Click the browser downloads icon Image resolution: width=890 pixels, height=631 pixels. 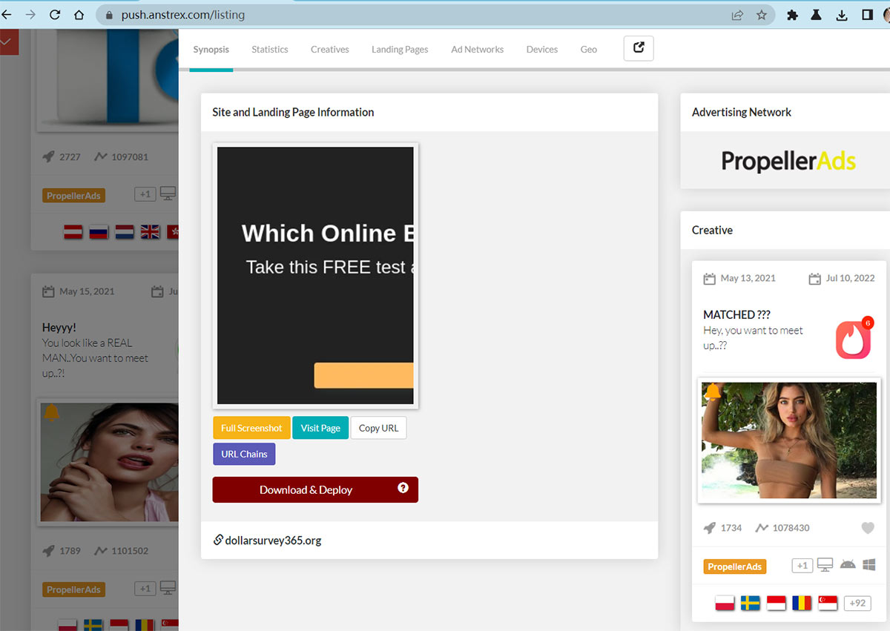click(x=841, y=14)
